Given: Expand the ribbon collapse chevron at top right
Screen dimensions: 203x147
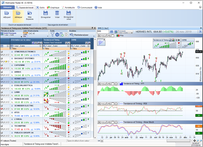Looking at the screenshot, I should (x=200, y=7).
